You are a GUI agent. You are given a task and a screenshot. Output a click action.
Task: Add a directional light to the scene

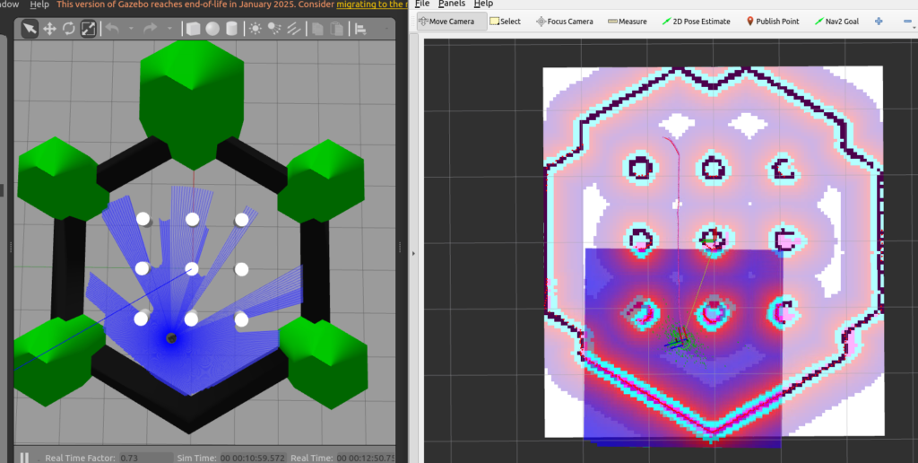[x=294, y=29]
